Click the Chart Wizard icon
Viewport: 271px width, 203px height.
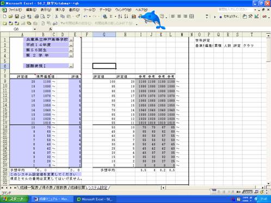pyautogui.click(x=134, y=16)
